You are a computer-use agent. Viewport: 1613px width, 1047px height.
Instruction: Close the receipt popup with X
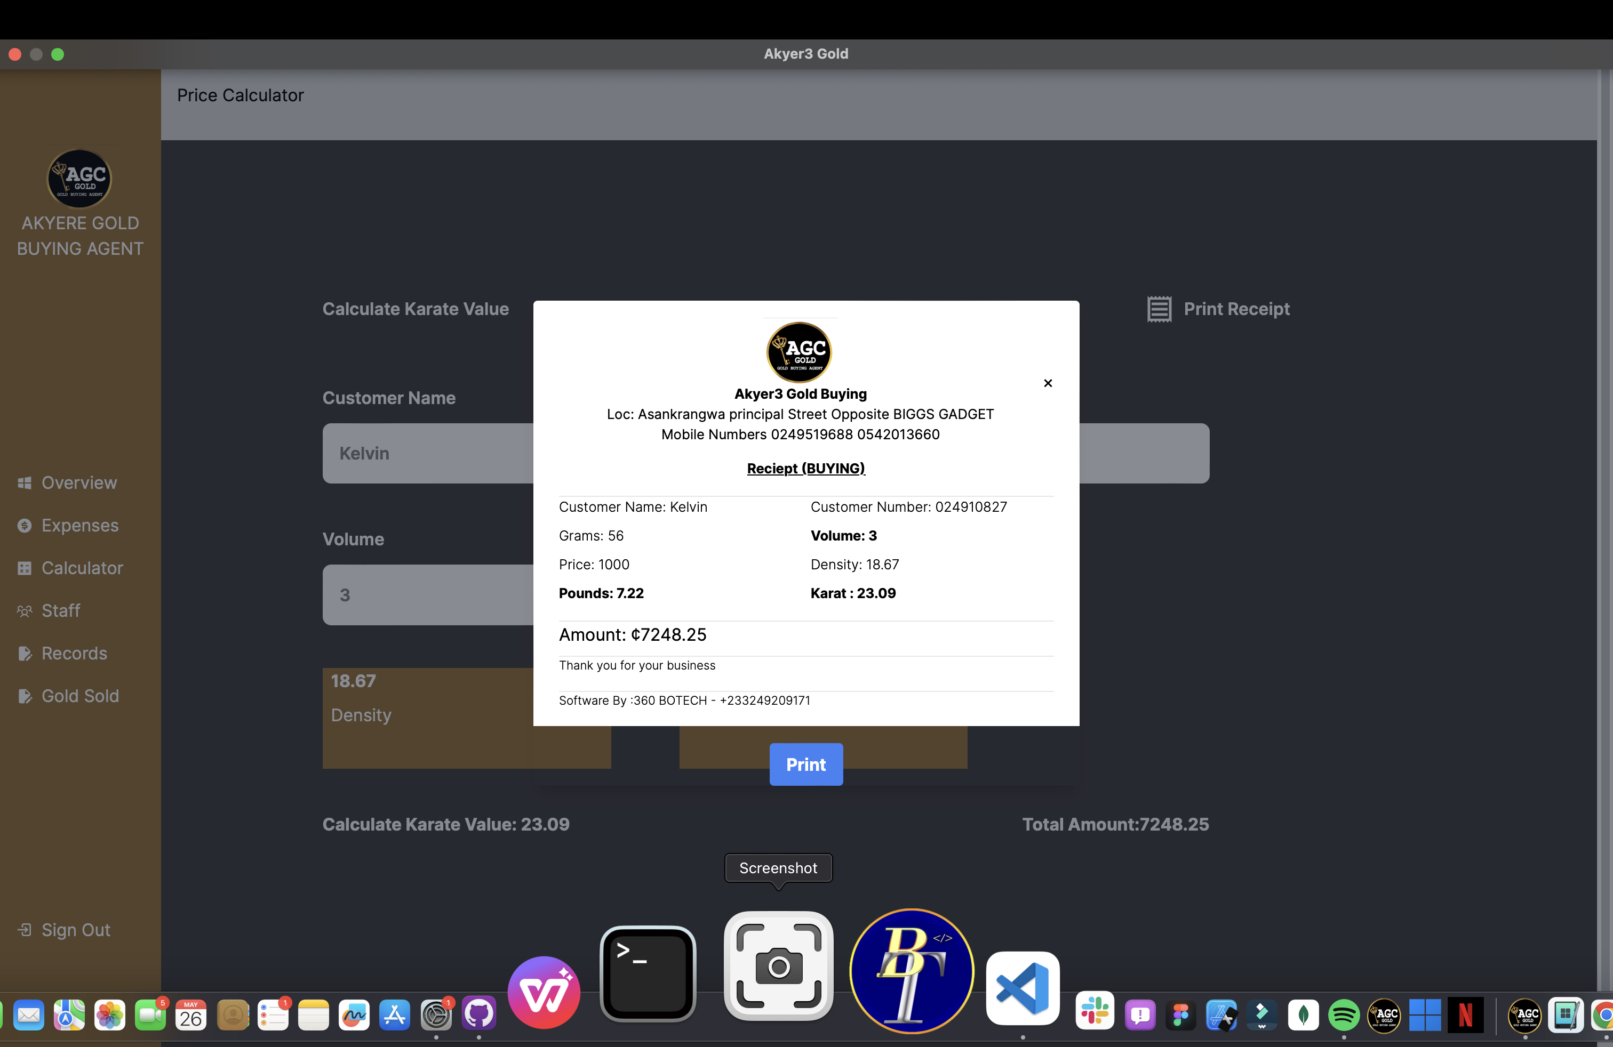pyautogui.click(x=1048, y=383)
